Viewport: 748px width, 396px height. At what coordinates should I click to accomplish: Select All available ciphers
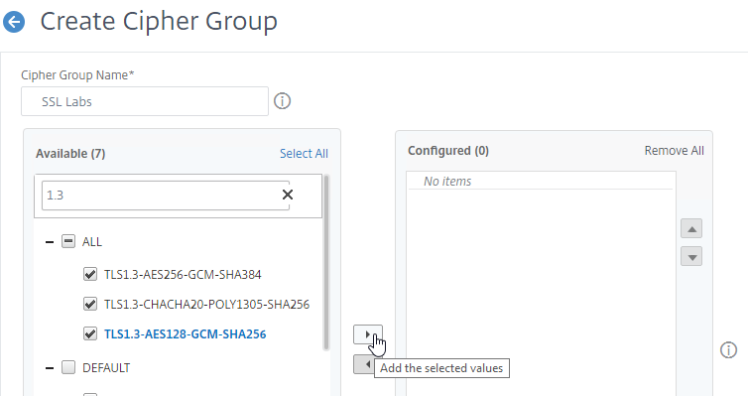point(304,154)
